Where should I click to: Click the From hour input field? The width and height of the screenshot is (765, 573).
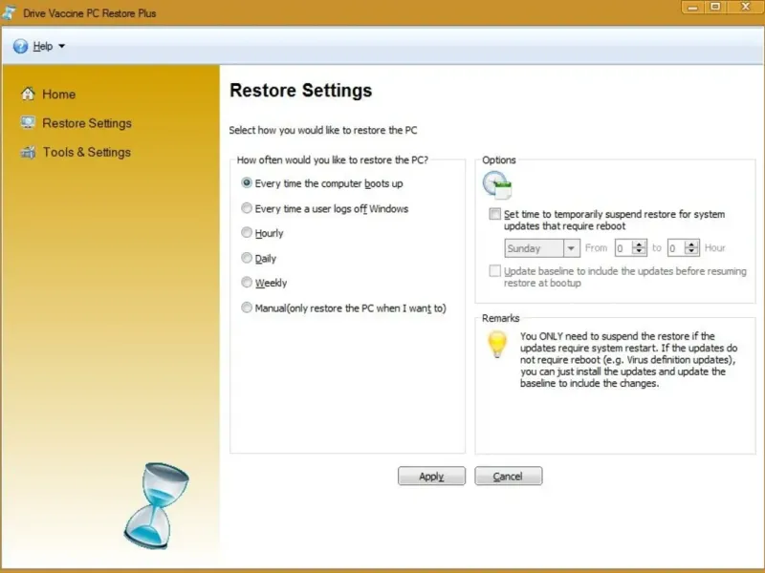(624, 248)
